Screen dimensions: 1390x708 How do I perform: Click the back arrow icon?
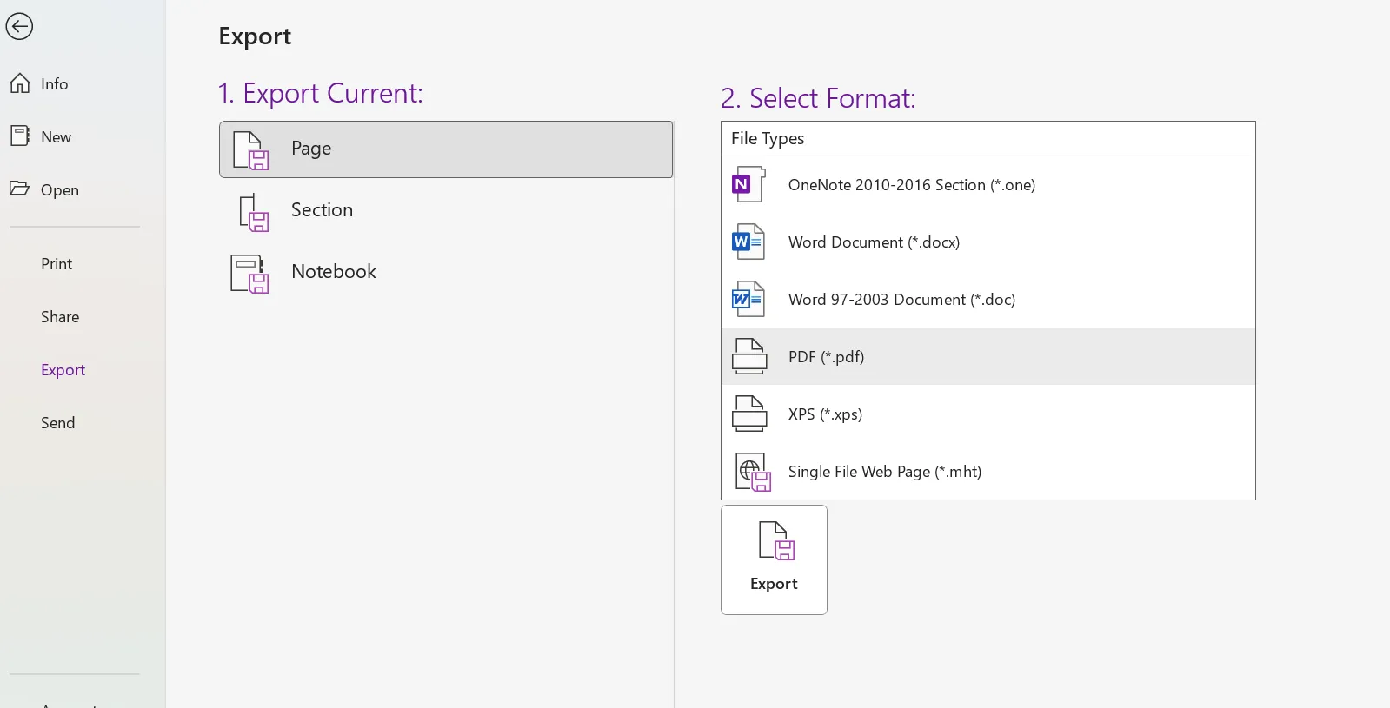pos(19,26)
